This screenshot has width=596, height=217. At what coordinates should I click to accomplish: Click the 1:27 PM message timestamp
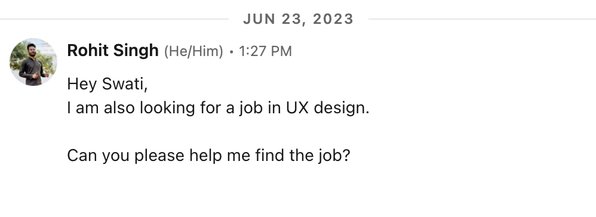pos(265,51)
